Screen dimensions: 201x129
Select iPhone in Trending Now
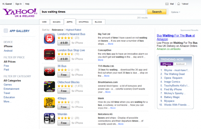tap(167, 64)
